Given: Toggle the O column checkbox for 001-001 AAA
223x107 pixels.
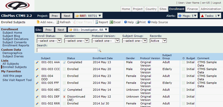Looking at the screenshot, I should [183, 62].
